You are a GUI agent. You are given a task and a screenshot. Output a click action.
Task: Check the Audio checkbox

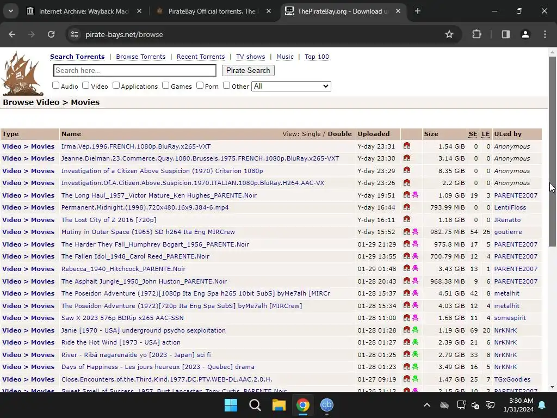click(56, 85)
